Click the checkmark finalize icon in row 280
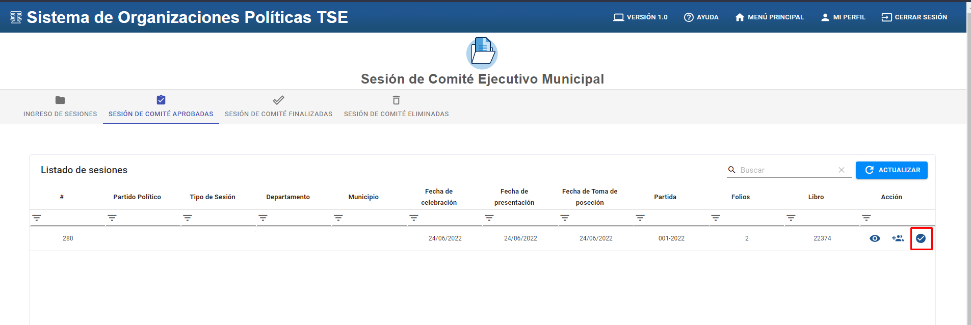 (x=921, y=238)
